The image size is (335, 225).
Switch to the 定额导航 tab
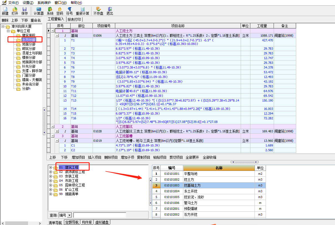[x=72, y=222]
